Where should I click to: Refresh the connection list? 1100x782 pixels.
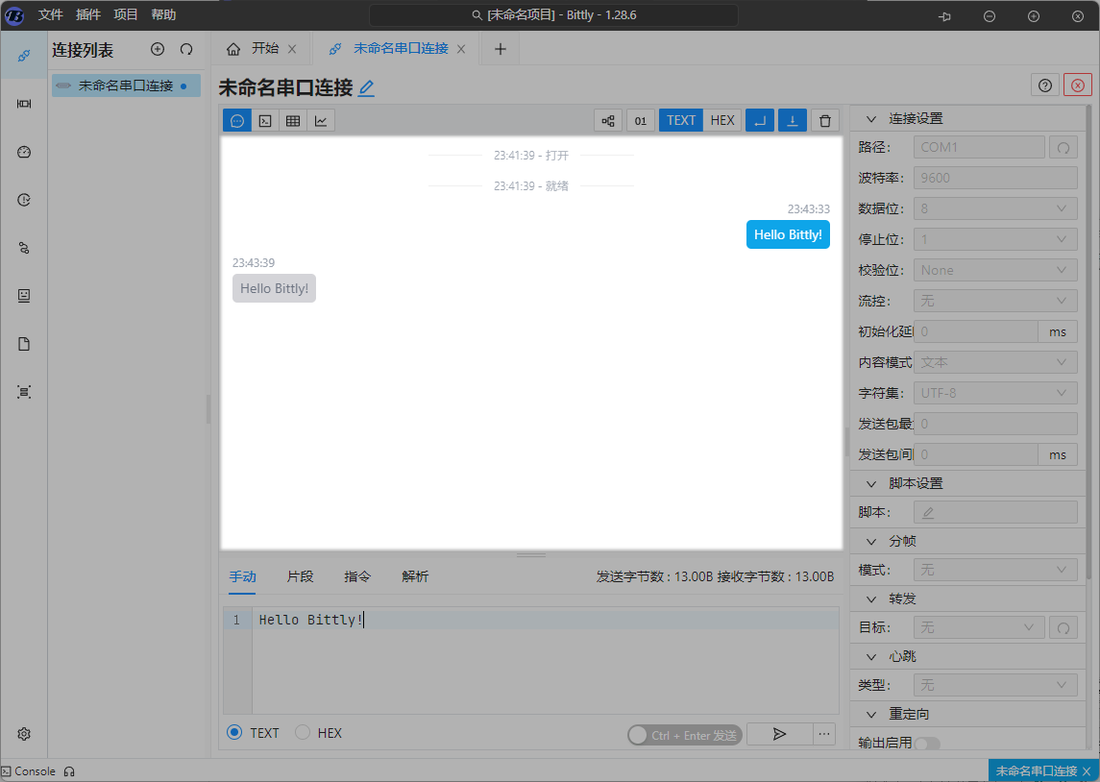(x=186, y=49)
